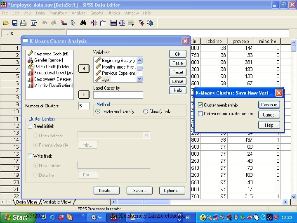Click the left arrow to remove a variable
297x223 pixels.
(x=84, y=69)
